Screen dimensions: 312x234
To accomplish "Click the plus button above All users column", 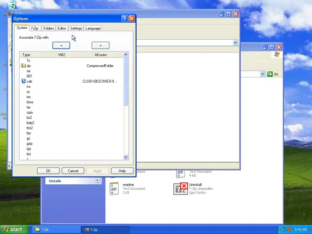I will click(x=101, y=45).
